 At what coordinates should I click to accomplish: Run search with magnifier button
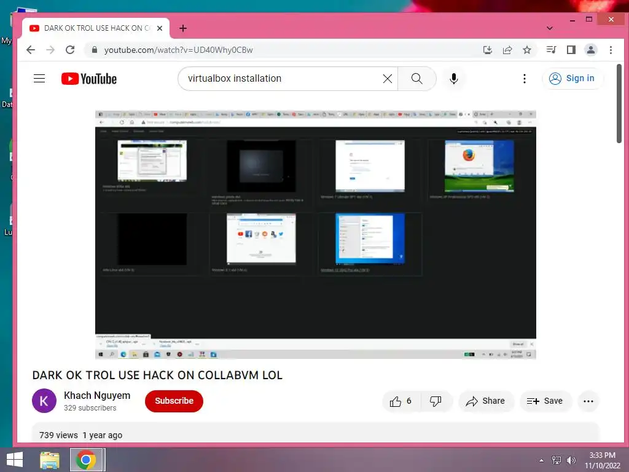[x=417, y=79]
